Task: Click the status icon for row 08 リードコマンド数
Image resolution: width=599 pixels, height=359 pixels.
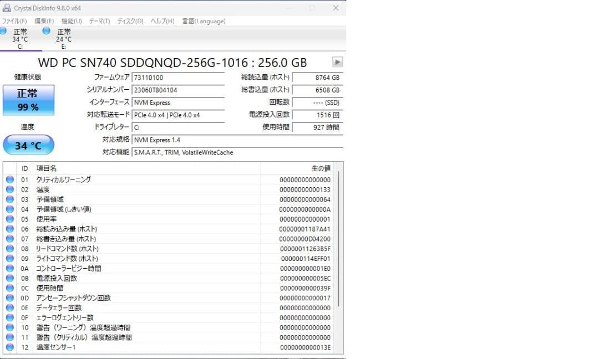Action: tap(10, 249)
